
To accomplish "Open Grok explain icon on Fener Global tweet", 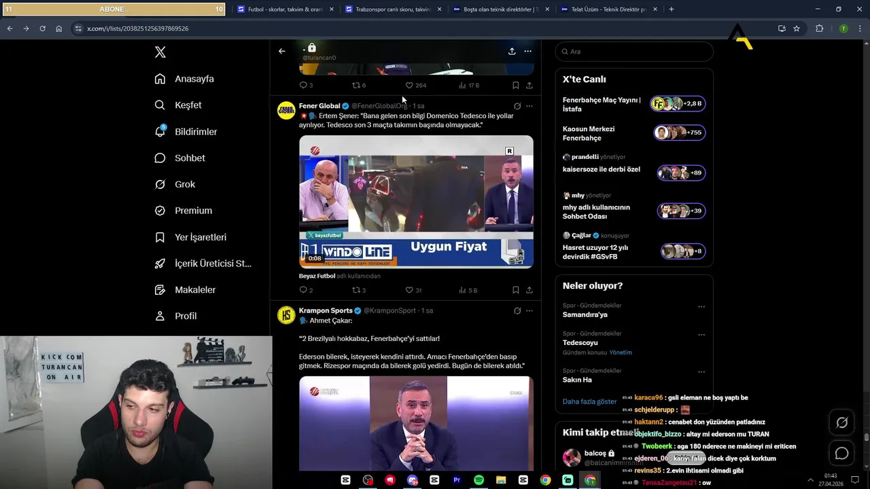I will tap(517, 106).
